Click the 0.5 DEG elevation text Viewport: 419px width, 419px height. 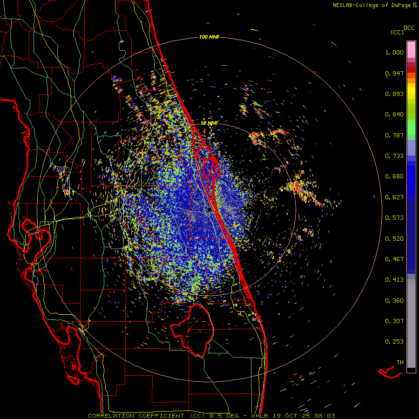pos(224,416)
